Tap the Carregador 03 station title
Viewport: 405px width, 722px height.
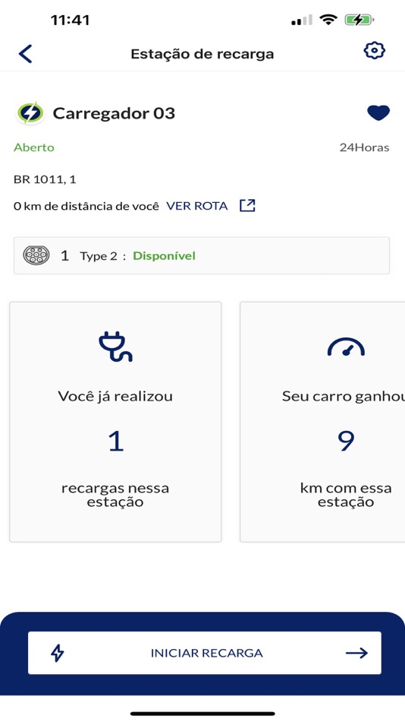pyautogui.click(x=114, y=113)
